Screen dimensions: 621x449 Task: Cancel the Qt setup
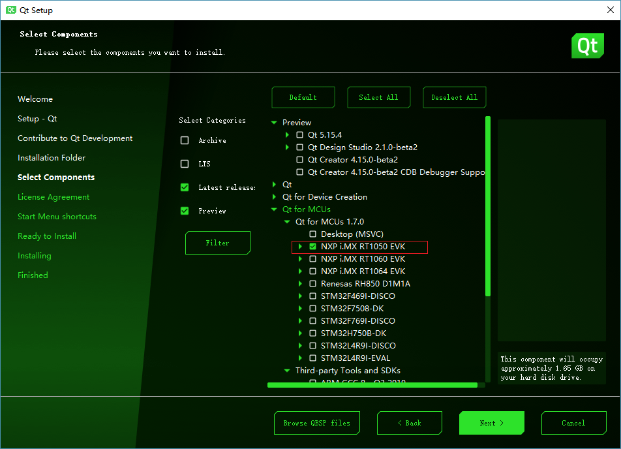[573, 423]
